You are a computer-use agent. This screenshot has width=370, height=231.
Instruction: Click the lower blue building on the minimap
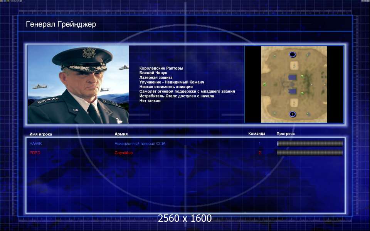293,92
